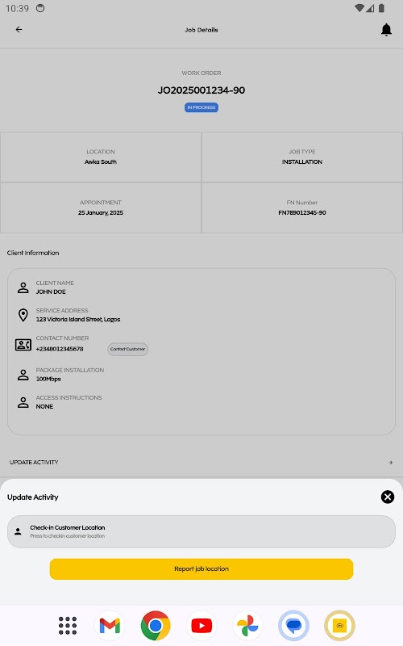
Task: Open the yellow app in the dock
Action: (339, 625)
